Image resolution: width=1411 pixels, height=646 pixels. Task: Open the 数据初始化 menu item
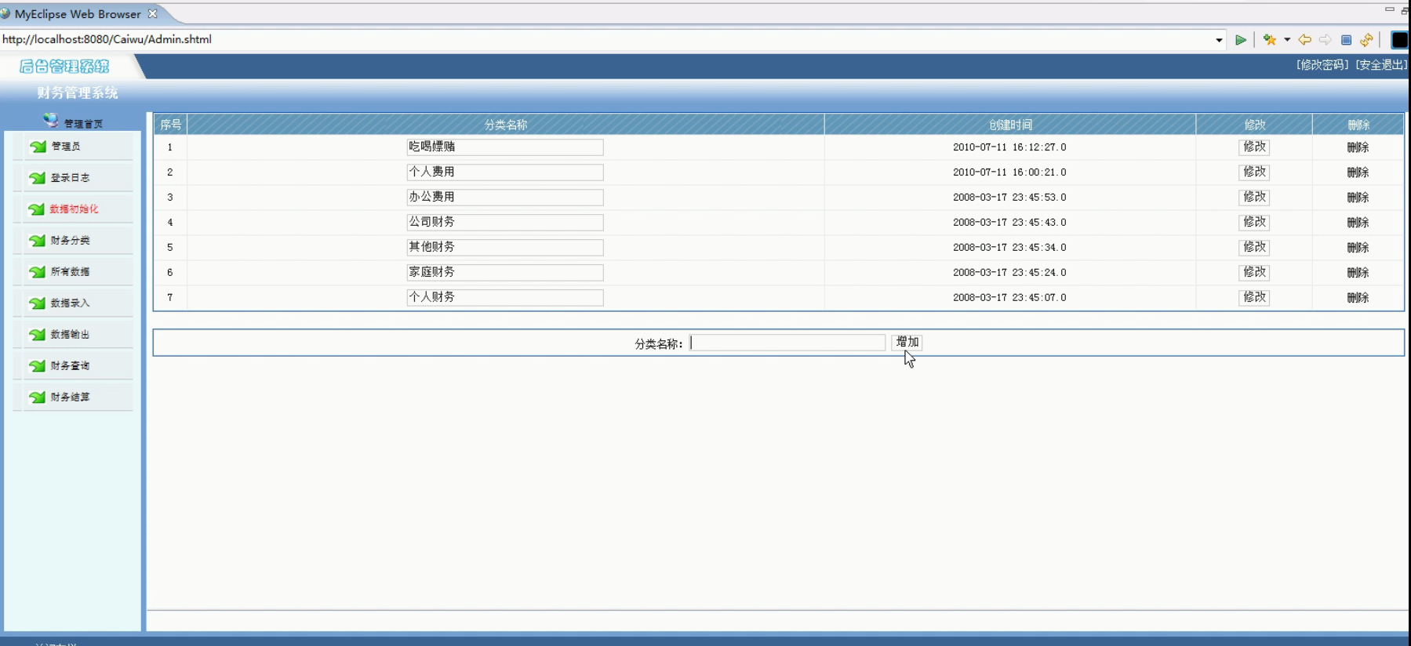75,209
